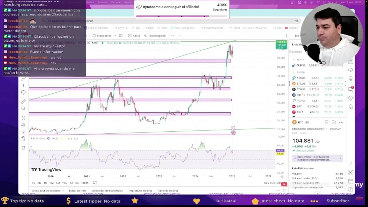Open Simulador de estrategias tab
Screen dimensions: 368x207
pos(107,191)
